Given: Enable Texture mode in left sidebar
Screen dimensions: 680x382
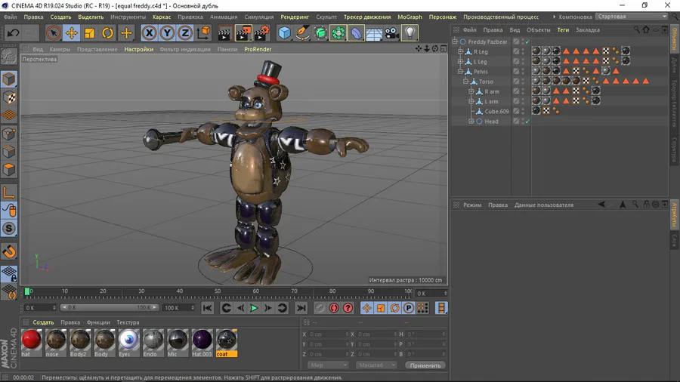Looking at the screenshot, I should click(9, 97).
